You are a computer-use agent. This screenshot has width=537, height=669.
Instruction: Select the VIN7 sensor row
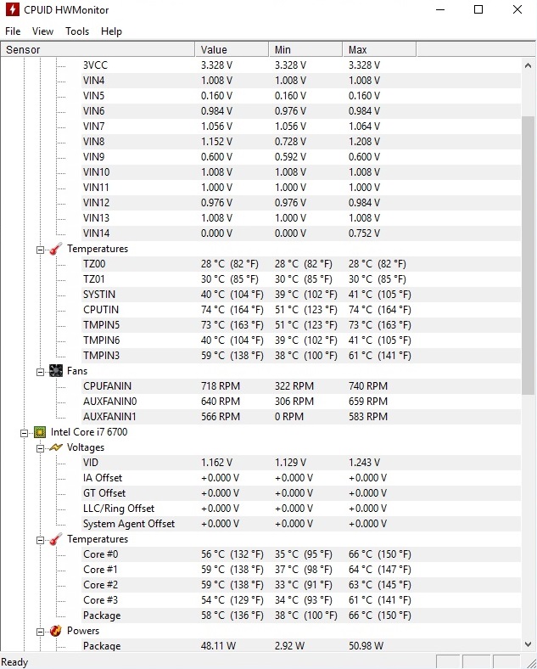click(x=301, y=126)
